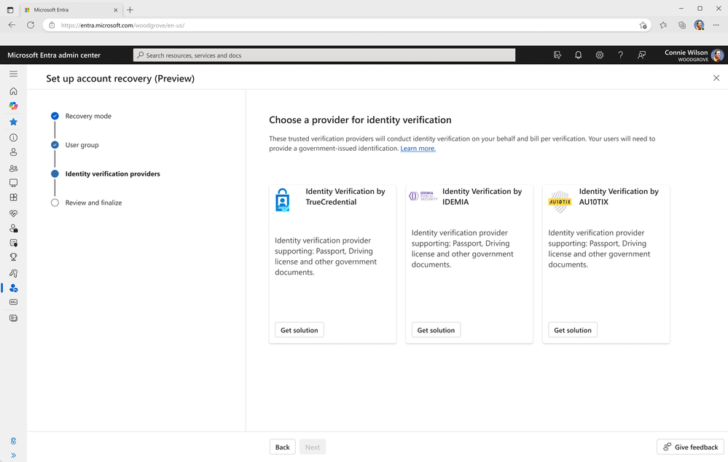Click the browser address bar URL
This screenshot has width=728, height=462.
[122, 26]
